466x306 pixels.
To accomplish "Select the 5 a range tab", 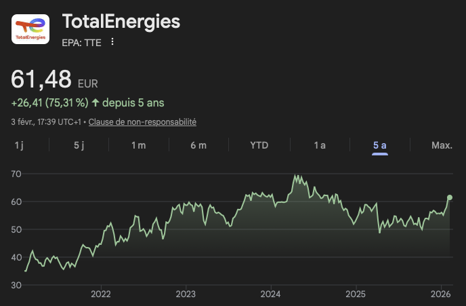I will click(x=380, y=145).
